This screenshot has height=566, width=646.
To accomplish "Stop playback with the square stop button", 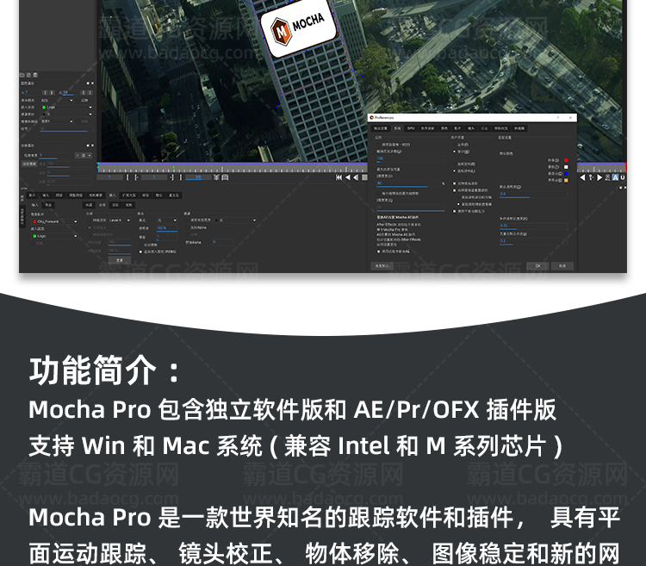I will click(364, 177).
